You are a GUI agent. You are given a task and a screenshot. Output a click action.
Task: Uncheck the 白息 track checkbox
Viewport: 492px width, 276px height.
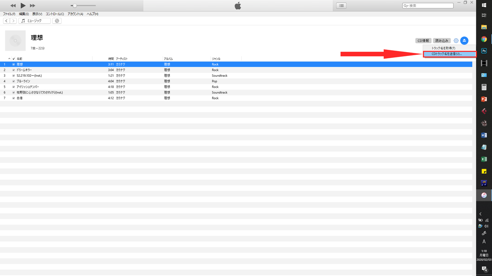[x=13, y=98]
